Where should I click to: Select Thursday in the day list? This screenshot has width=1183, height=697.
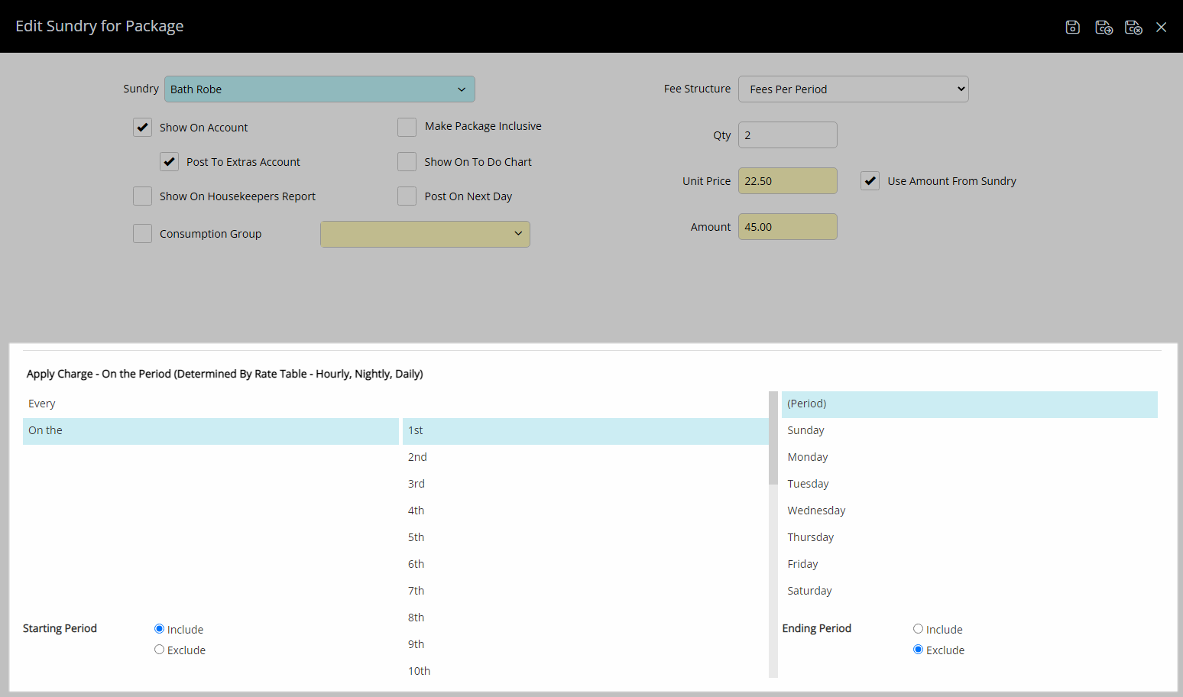click(x=970, y=538)
